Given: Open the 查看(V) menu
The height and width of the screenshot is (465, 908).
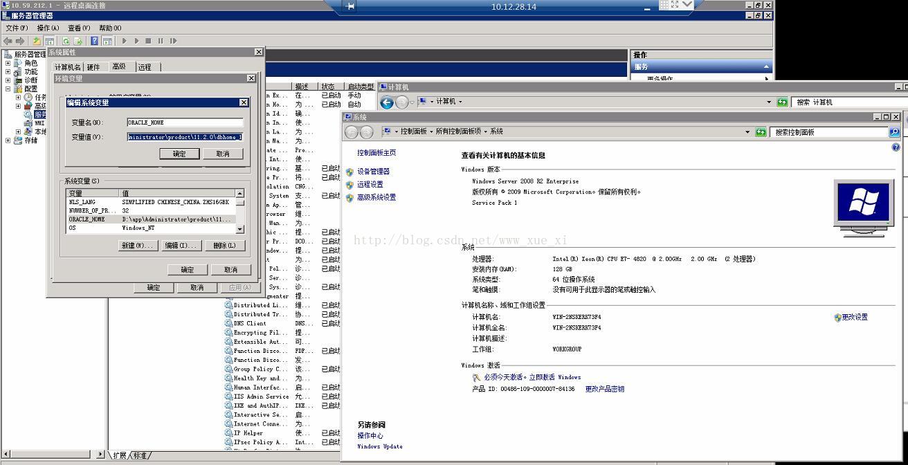Looking at the screenshot, I should click(79, 28).
